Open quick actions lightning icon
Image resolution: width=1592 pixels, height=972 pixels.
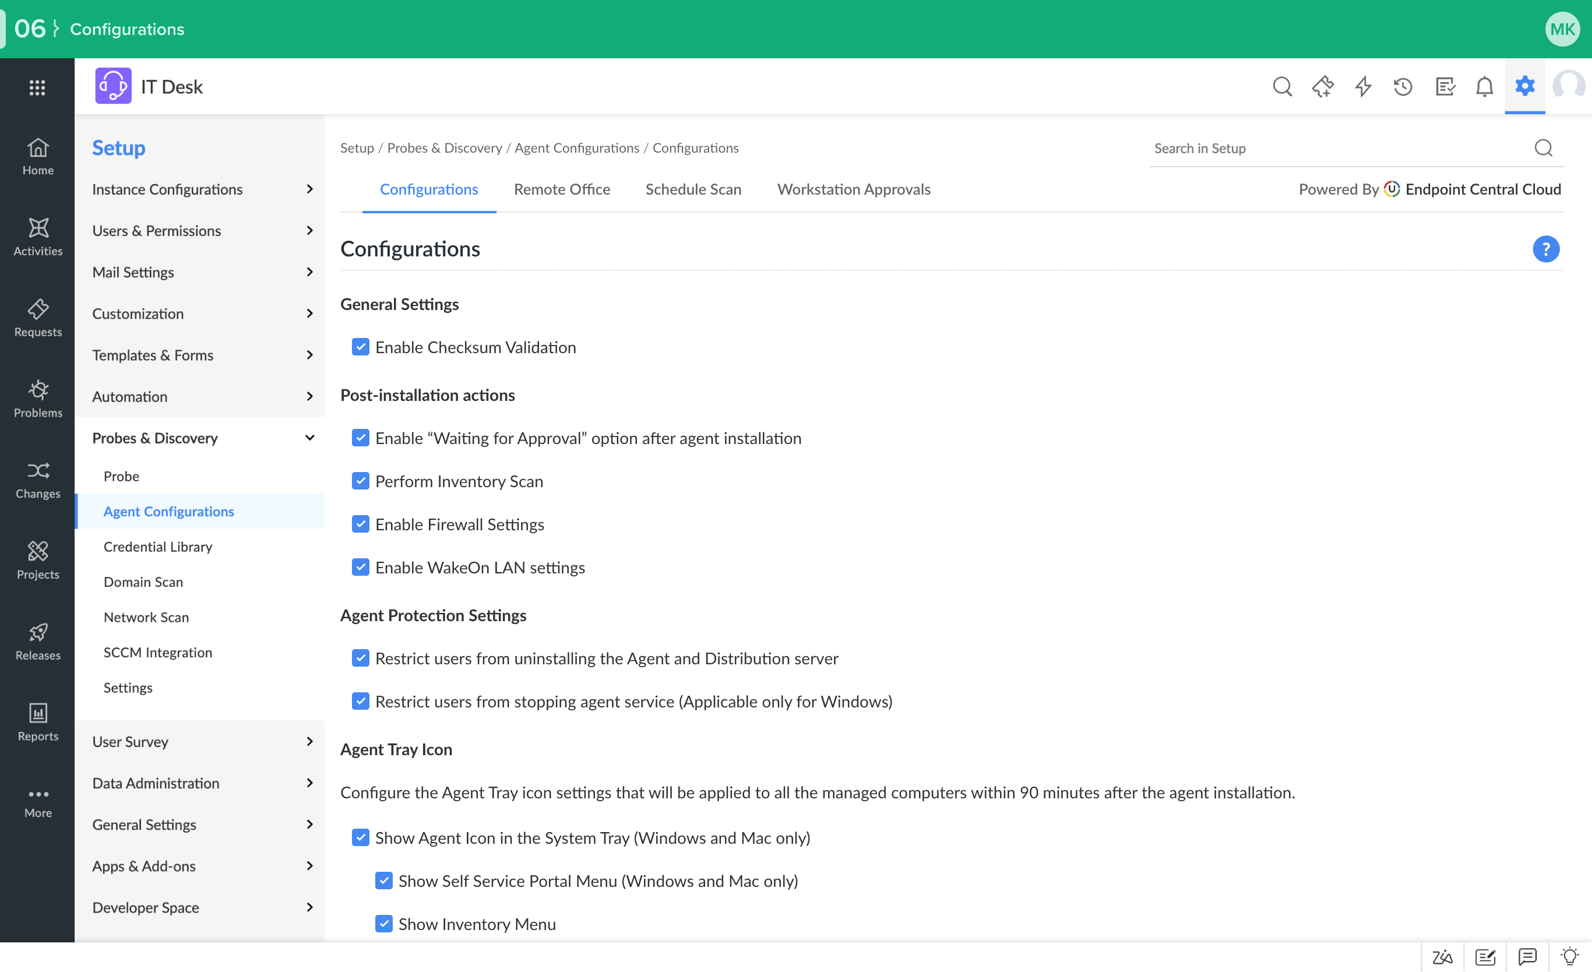1363,86
